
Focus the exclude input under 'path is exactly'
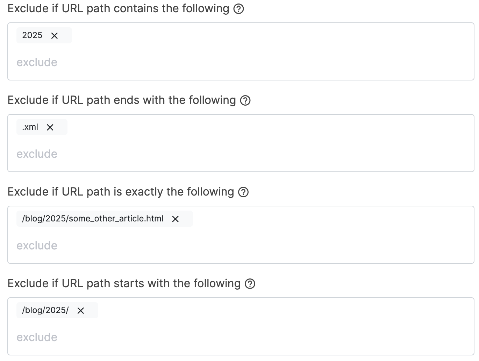pos(140,246)
